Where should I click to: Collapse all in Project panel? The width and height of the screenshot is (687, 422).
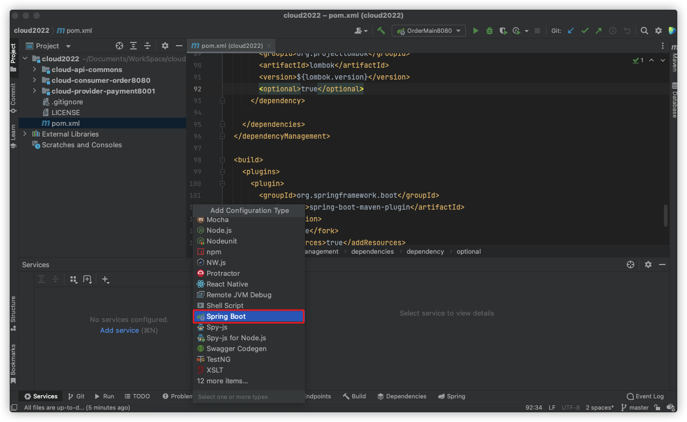click(x=147, y=46)
